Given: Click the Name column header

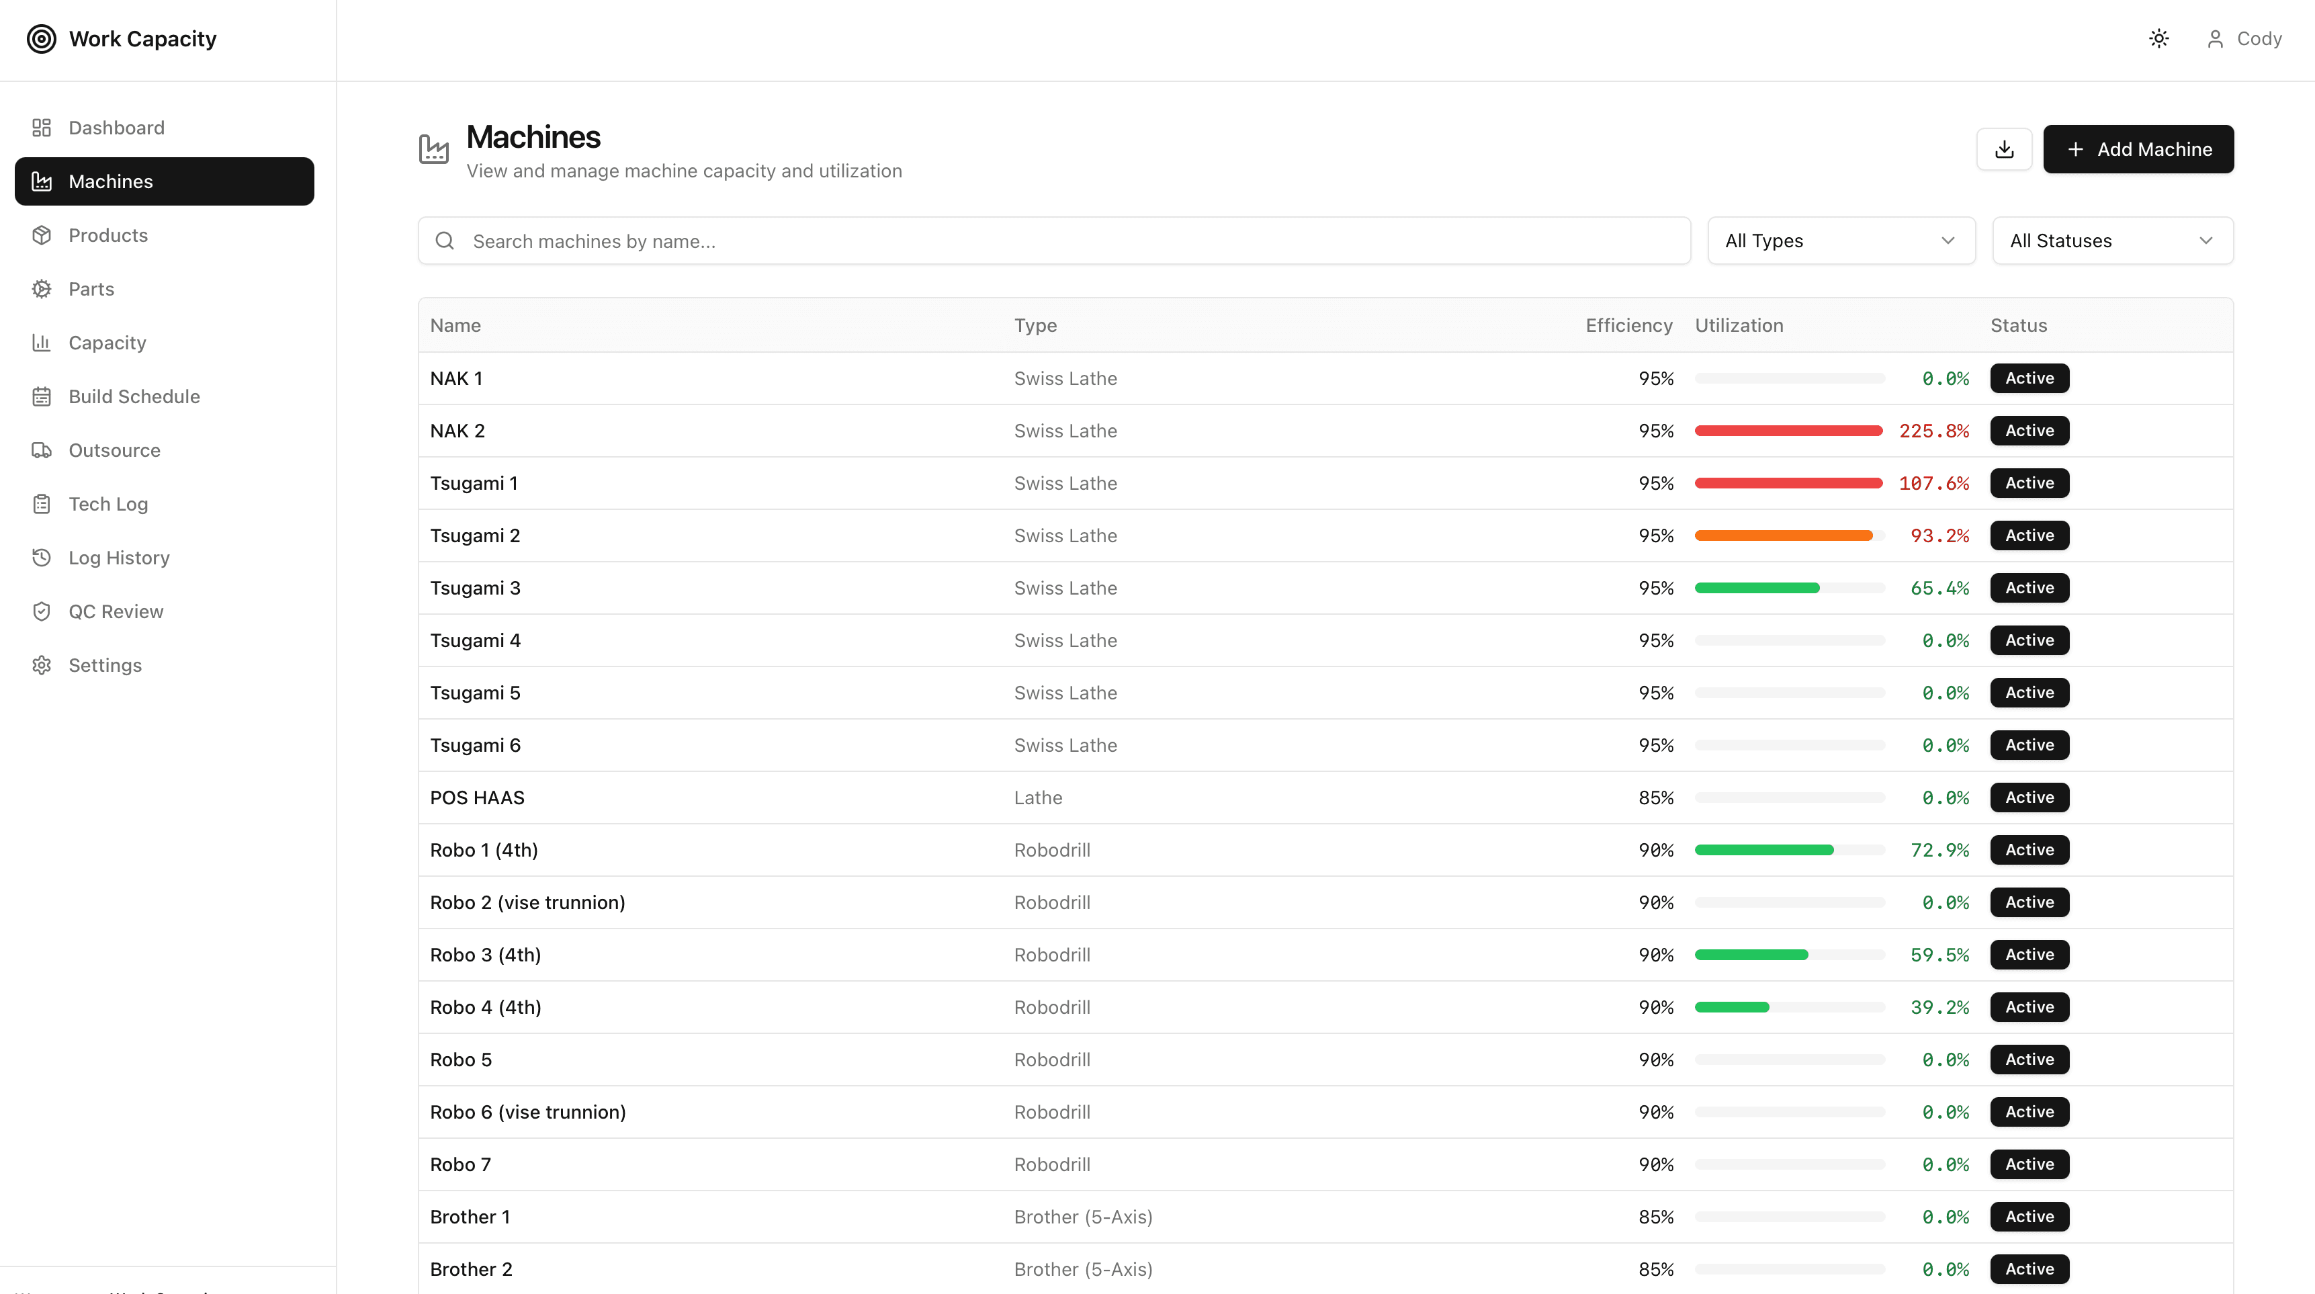Looking at the screenshot, I should tap(455, 325).
